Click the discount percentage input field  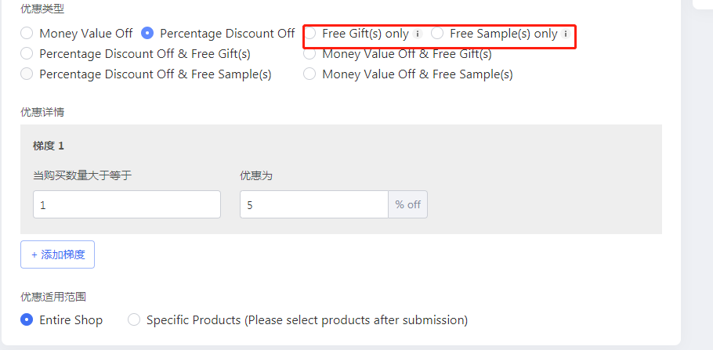[x=314, y=204]
